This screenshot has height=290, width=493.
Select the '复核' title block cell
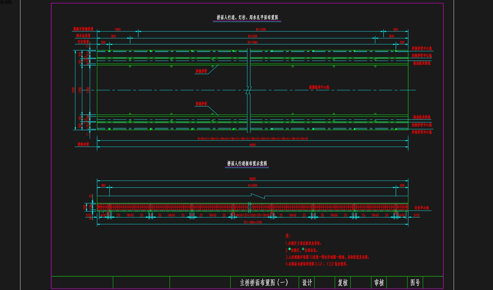(343, 283)
